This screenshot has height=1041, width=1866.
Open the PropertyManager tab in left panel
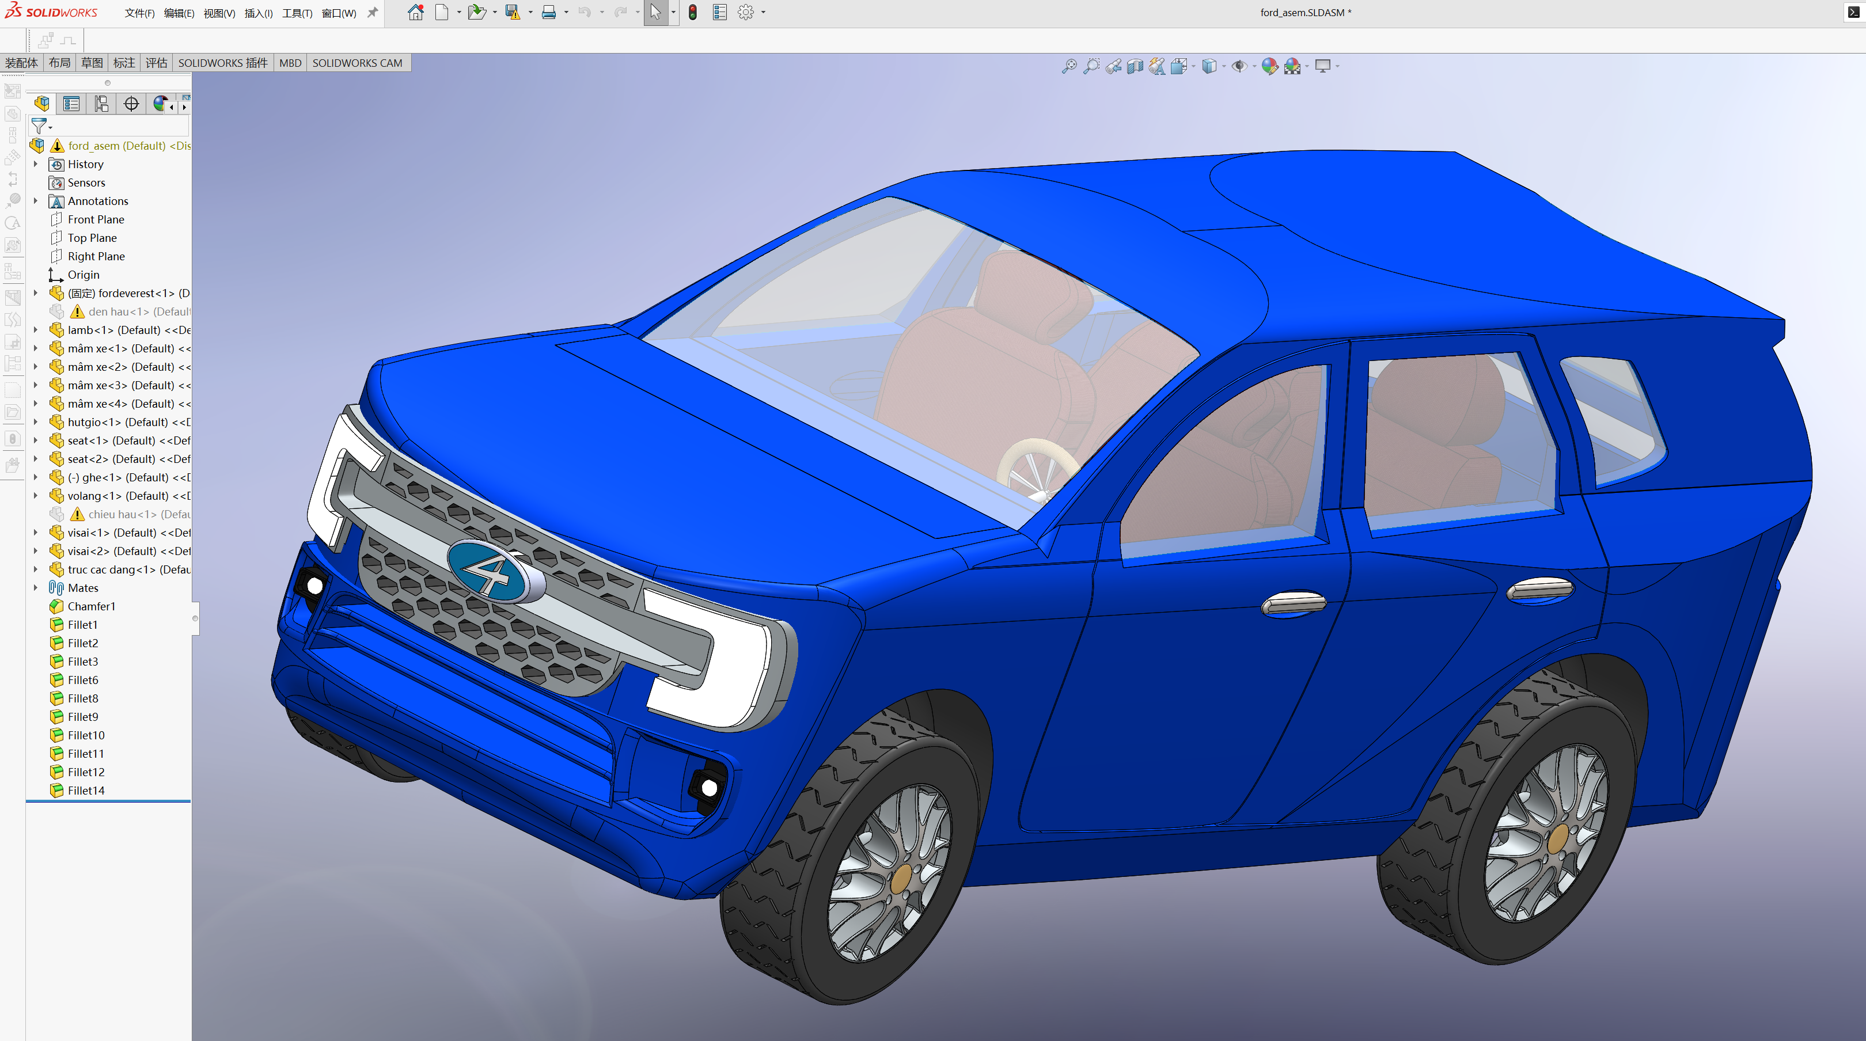pyautogui.click(x=71, y=104)
